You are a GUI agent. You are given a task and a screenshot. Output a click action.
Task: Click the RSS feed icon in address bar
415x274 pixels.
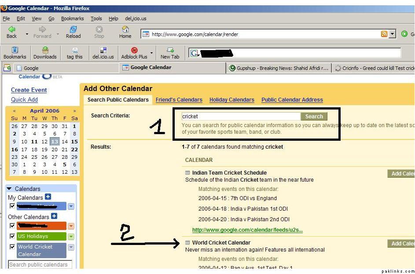click(384, 34)
